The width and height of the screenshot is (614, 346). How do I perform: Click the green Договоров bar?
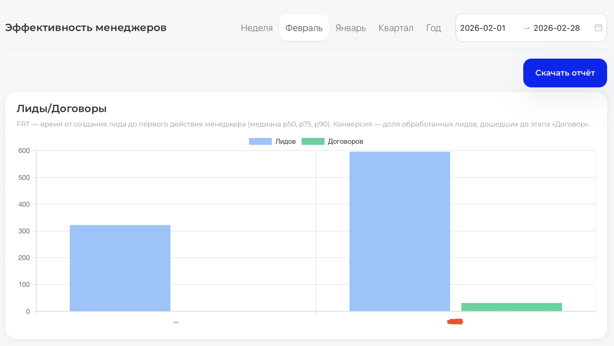512,307
